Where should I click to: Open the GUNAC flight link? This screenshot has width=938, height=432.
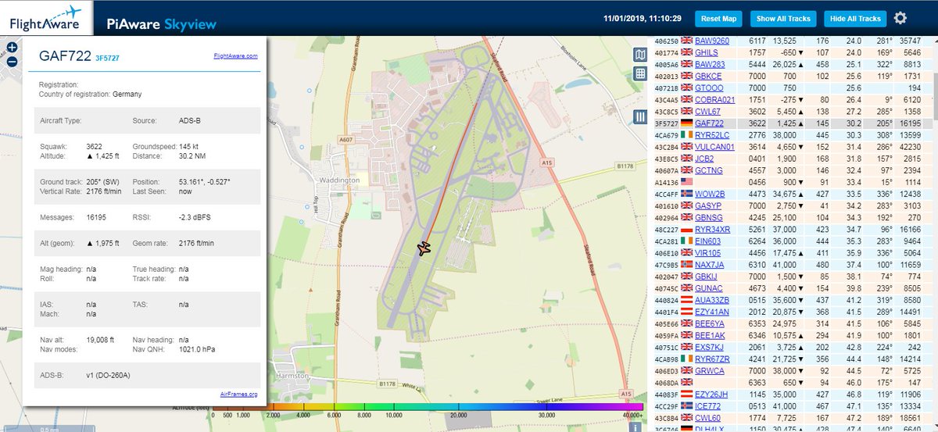coord(710,288)
